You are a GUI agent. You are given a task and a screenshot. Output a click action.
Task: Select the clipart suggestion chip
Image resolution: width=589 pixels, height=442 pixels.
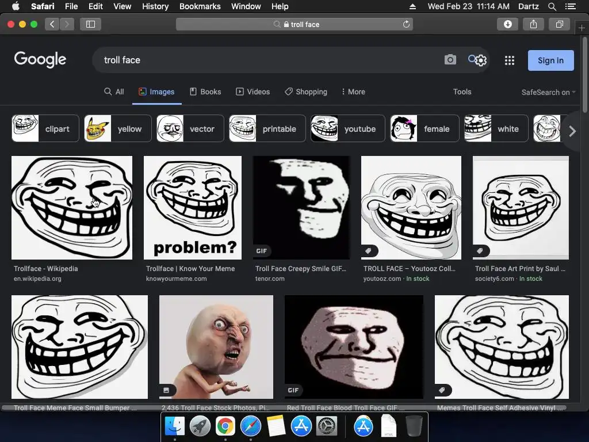pyautogui.click(x=45, y=128)
